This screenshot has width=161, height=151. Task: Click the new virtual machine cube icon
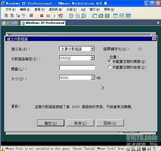click(18, 15)
